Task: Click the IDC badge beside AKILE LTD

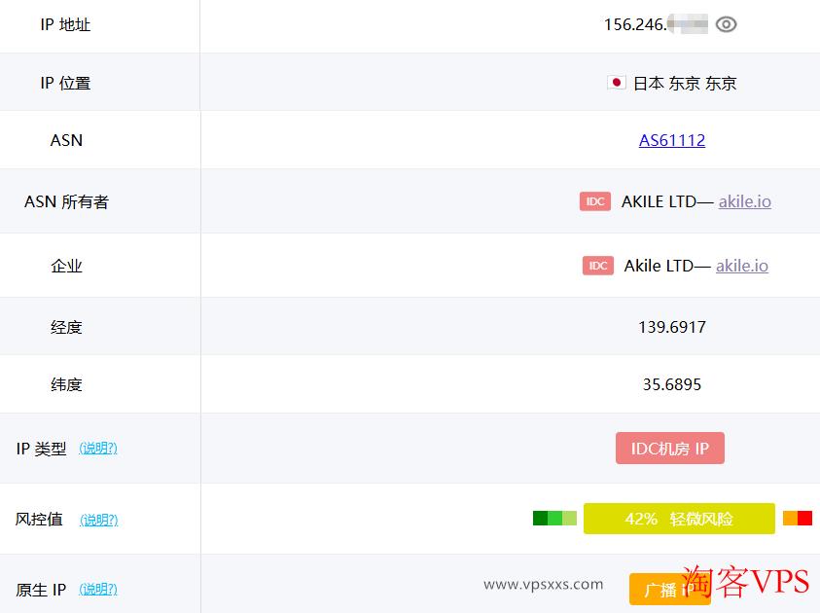Action: coord(594,201)
